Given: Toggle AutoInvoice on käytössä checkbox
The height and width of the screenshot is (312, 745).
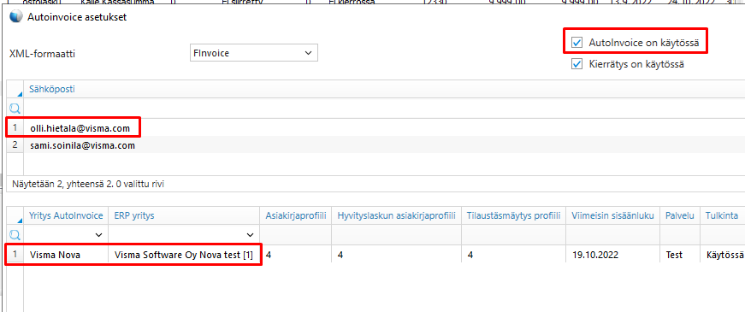Looking at the screenshot, I should click(576, 43).
